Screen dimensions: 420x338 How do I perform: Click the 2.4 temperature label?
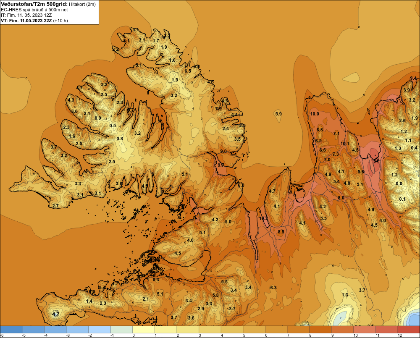pos(226,128)
